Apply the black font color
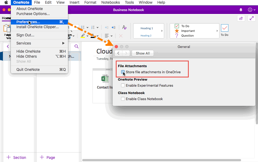This screenshot has width=258, height=162. pos(93,36)
